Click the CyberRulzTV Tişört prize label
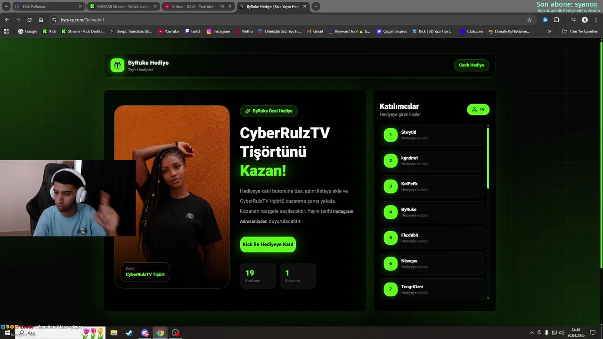Viewport: 603px width, 339px height. pos(145,272)
